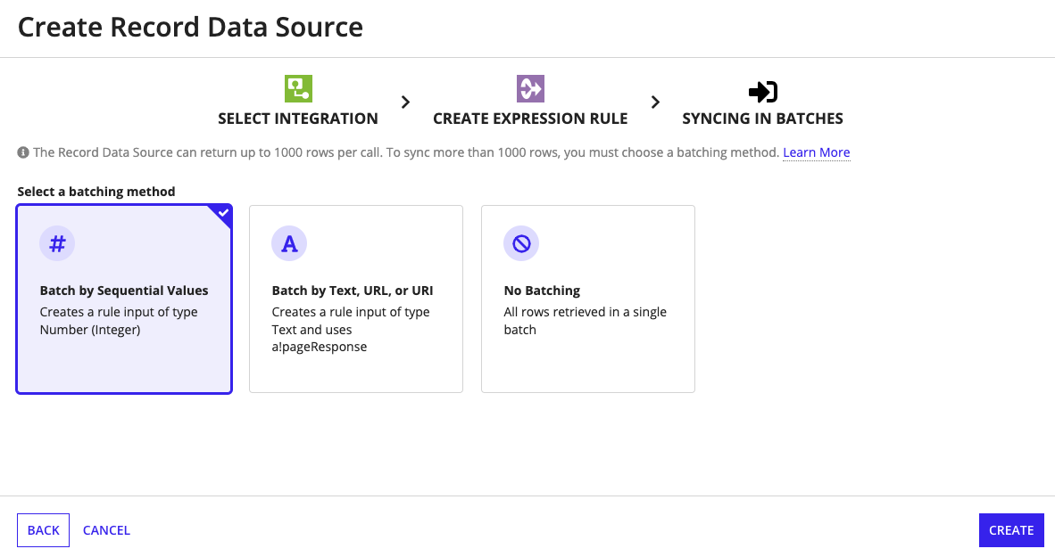The image size is (1055, 557).
Task: Go to CREATE EXPRESSION RULE step label
Action: (x=530, y=119)
